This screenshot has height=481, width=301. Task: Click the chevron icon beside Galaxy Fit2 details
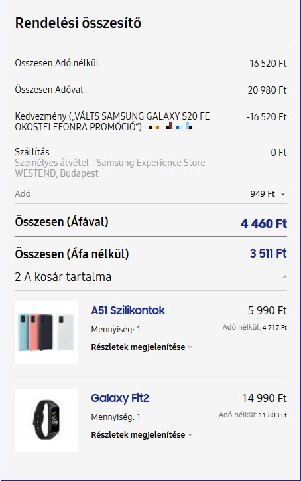pos(190,435)
